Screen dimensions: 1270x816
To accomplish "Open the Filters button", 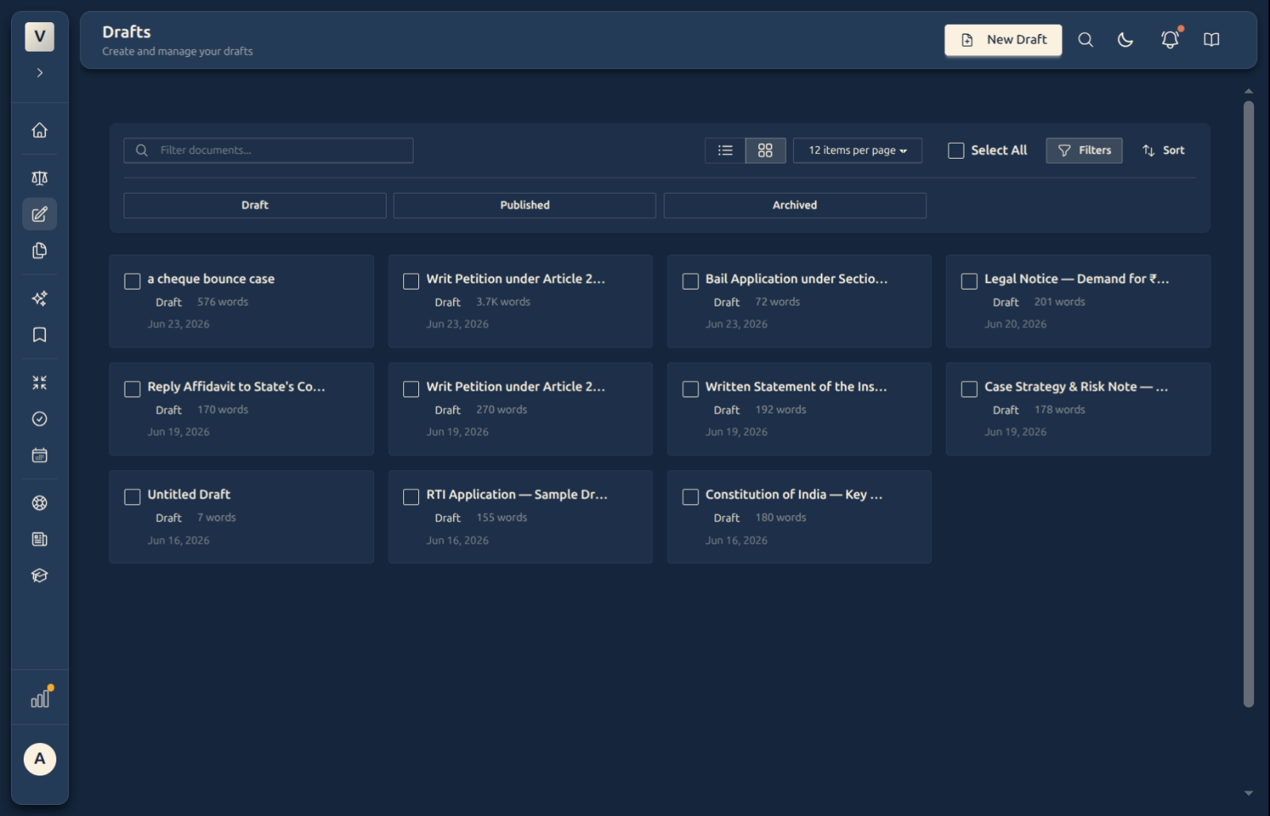I will tap(1084, 151).
